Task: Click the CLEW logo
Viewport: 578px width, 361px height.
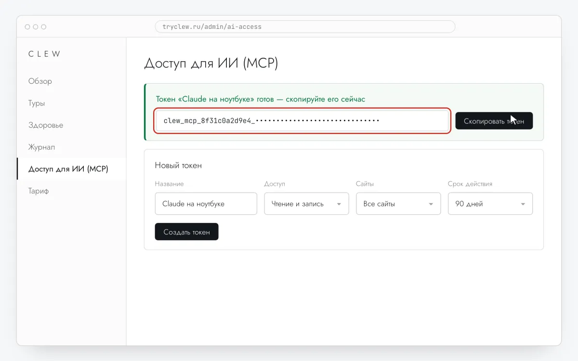Action: tap(44, 54)
